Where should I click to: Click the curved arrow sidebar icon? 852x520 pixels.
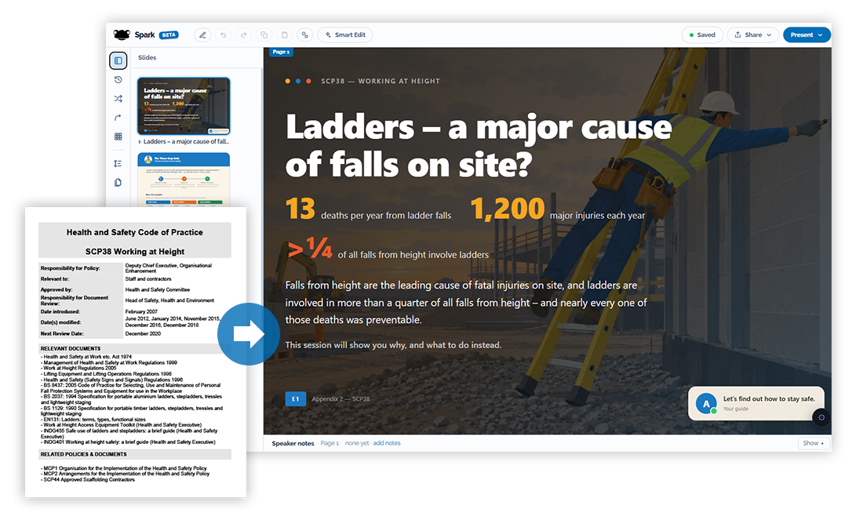[118, 118]
